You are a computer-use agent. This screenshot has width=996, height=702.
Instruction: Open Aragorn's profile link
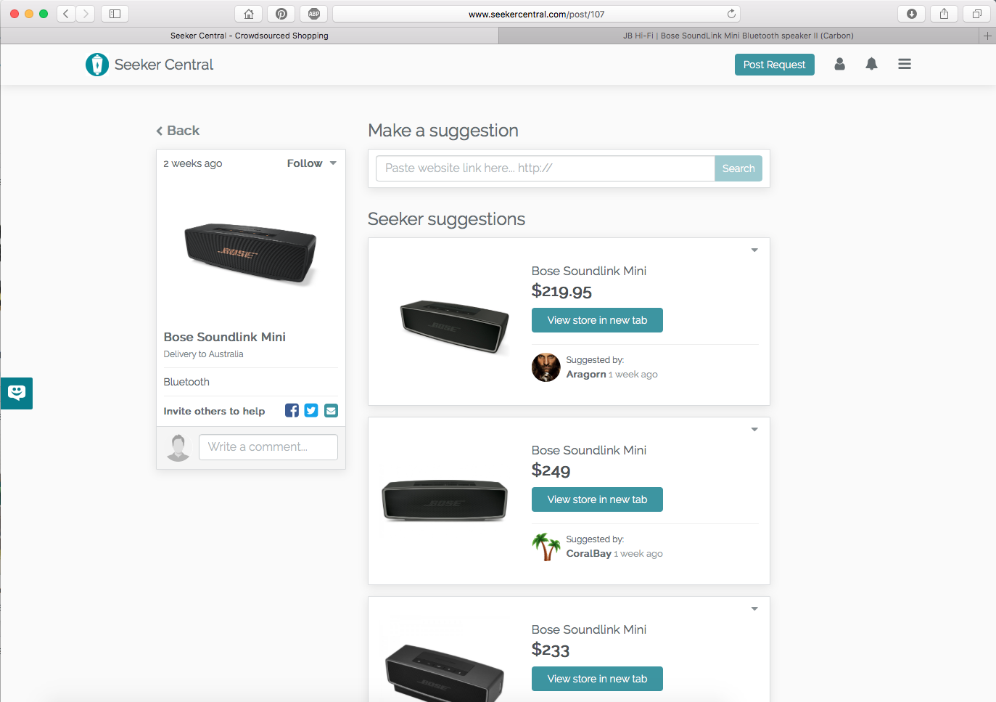click(x=586, y=375)
